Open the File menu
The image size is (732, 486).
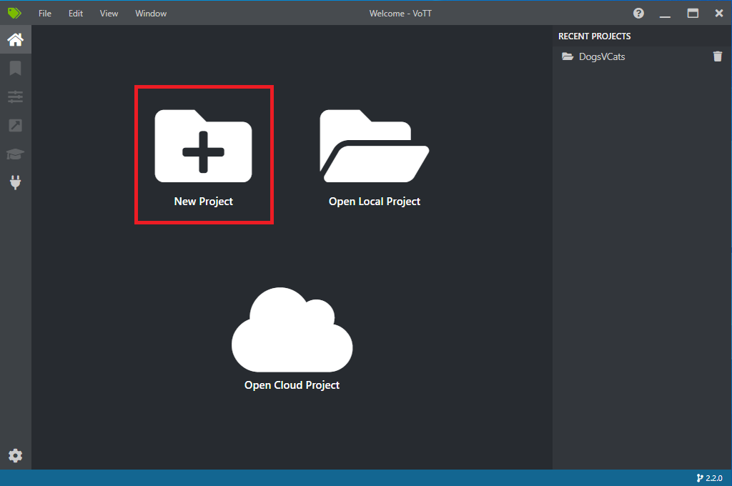coord(45,13)
